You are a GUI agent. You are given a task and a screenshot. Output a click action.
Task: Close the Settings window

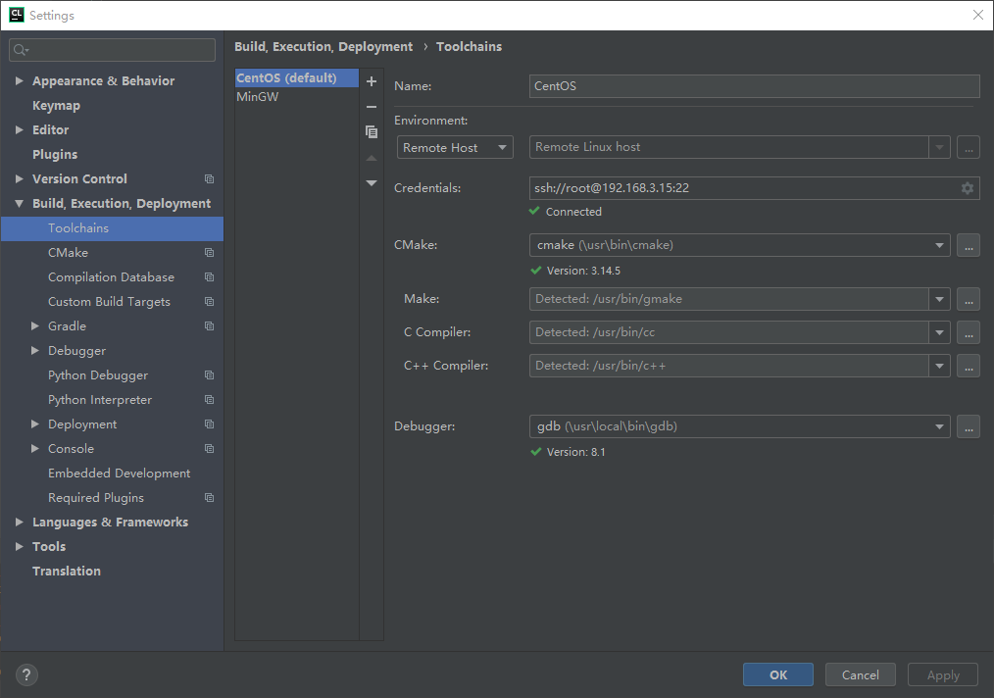[978, 15]
